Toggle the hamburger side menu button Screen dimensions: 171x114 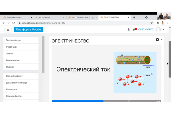pos(8,30)
